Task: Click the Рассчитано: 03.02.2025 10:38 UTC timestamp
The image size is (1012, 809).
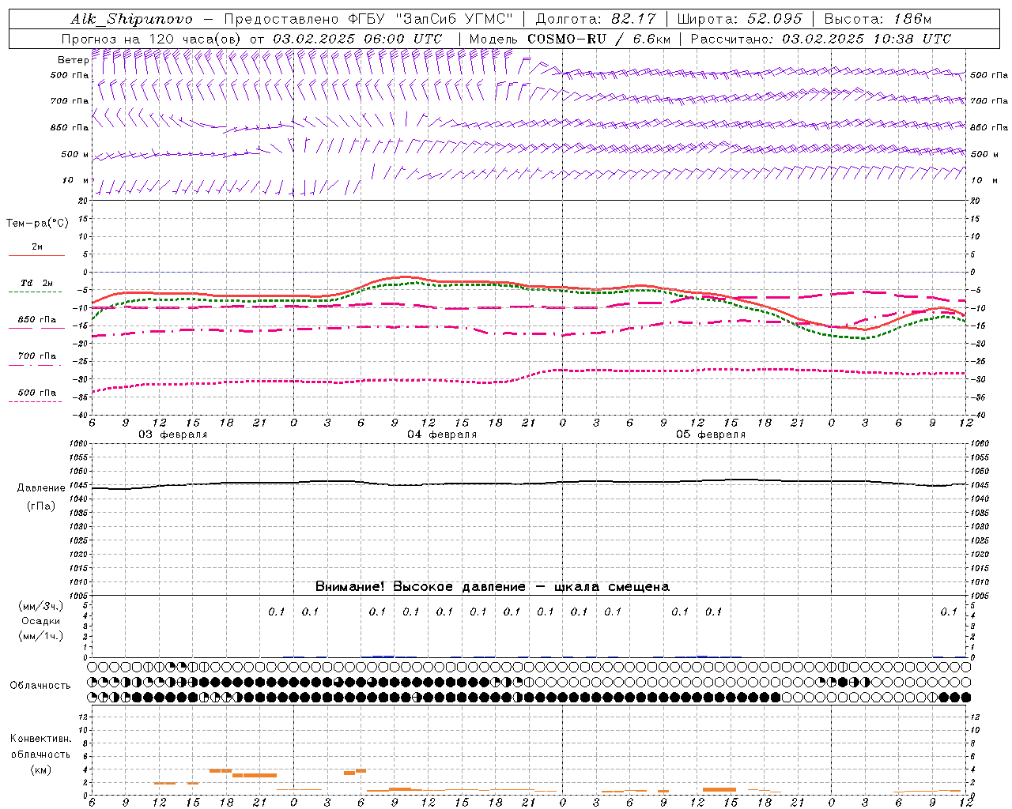Action: click(821, 39)
